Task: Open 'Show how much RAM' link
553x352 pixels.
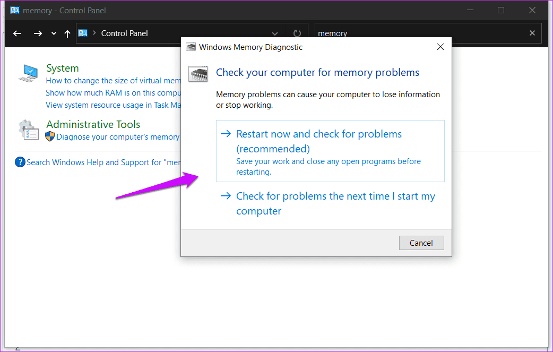Action: click(x=113, y=93)
